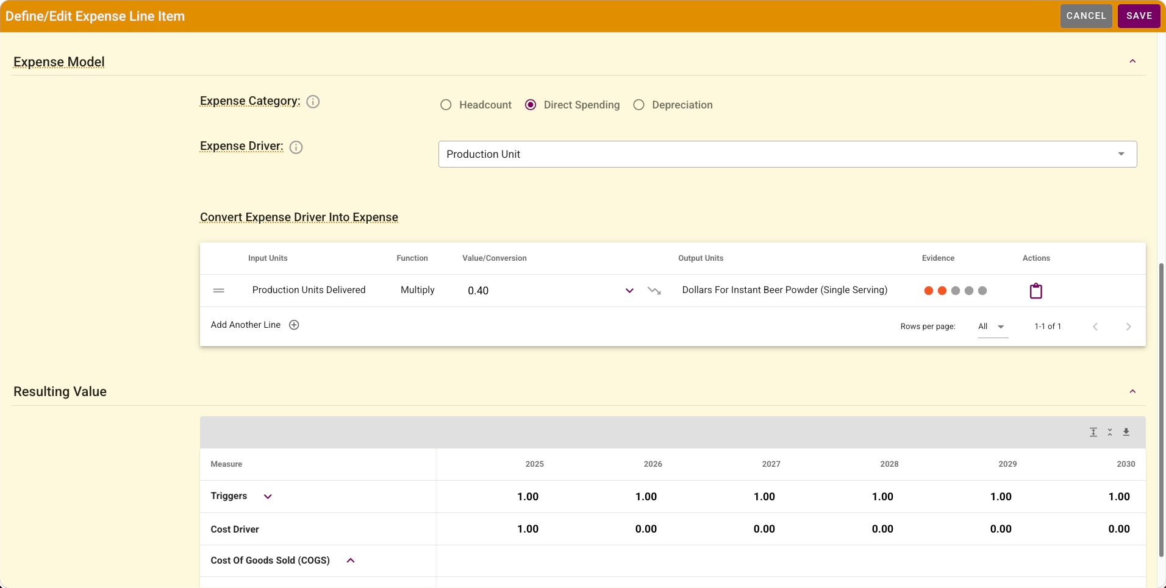The height and width of the screenshot is (588, 1166).
Task: Click Dollars For Instant Beer Powder output units
Action: (x=785, y=290)
